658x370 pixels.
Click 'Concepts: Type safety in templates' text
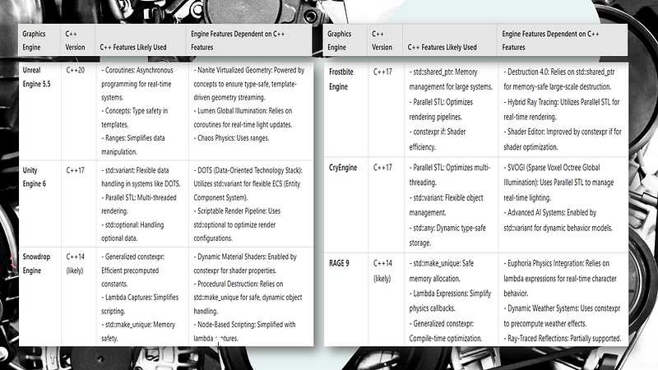[x=134, y=118]
